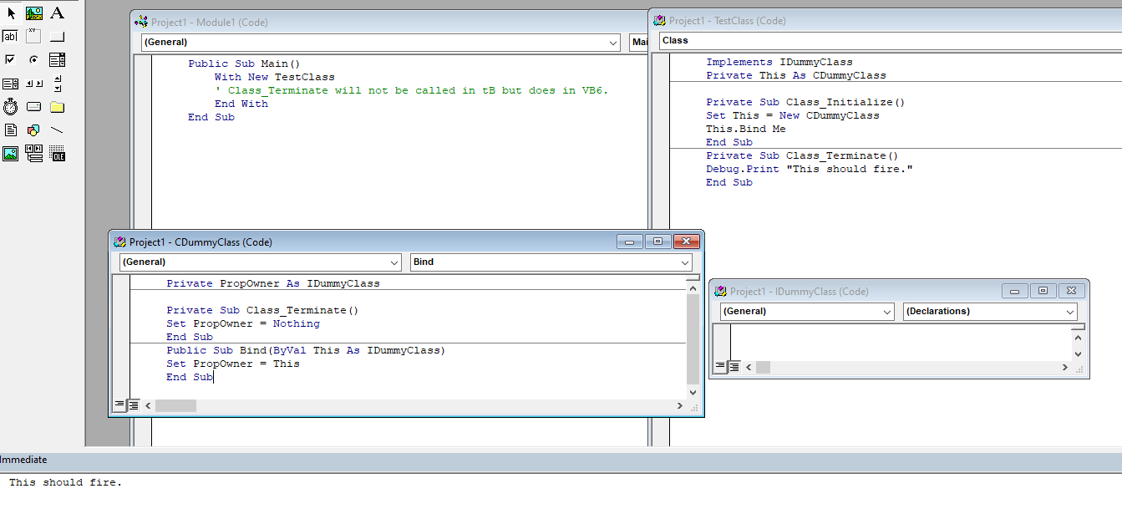Select the Label control tool
The image size is (1122, 524).
pos(57,13)
